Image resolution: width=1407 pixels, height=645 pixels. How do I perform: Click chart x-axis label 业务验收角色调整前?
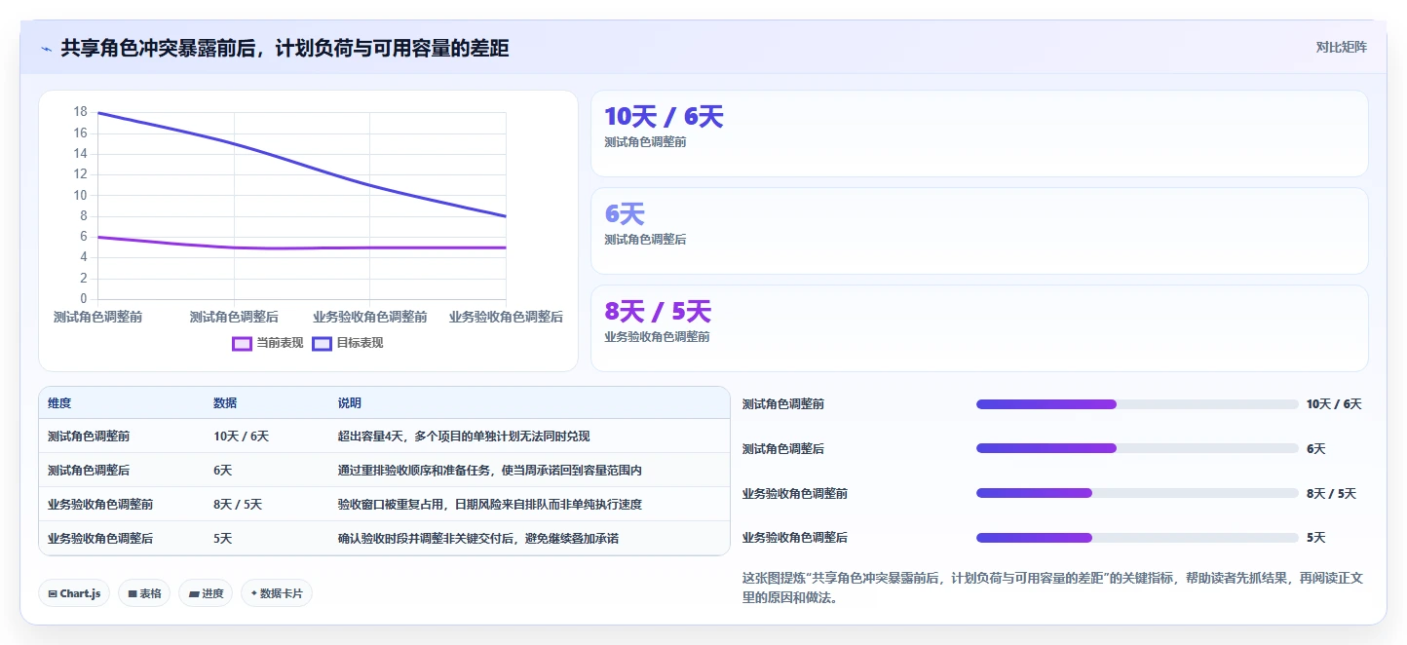[x=370, y=318]
